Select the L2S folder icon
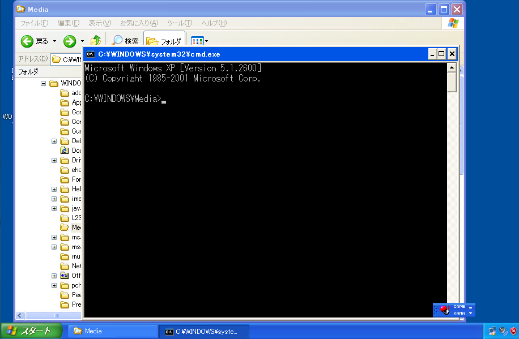The image size is (519, 339). click(x=65, y=218)
